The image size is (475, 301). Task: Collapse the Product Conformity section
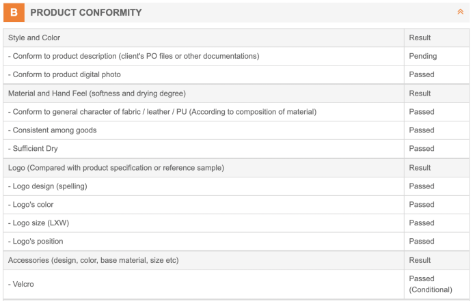(460, 12)
